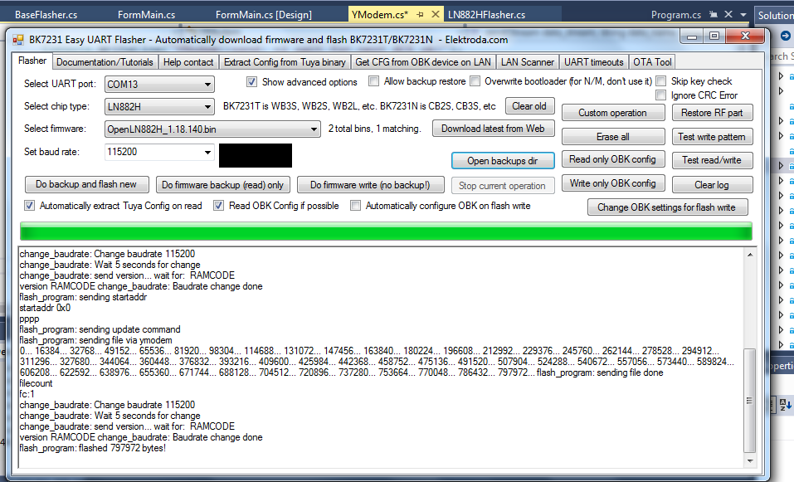Open Get CFG from OBK device on LAN tab

423,62
